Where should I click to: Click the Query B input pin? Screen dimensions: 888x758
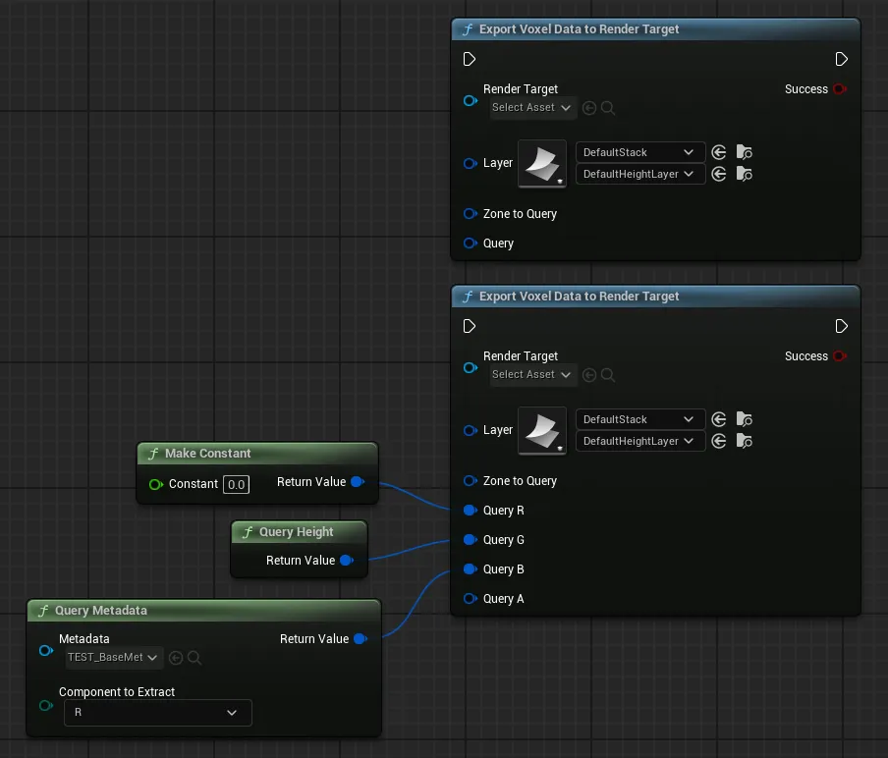click(470, 569)
